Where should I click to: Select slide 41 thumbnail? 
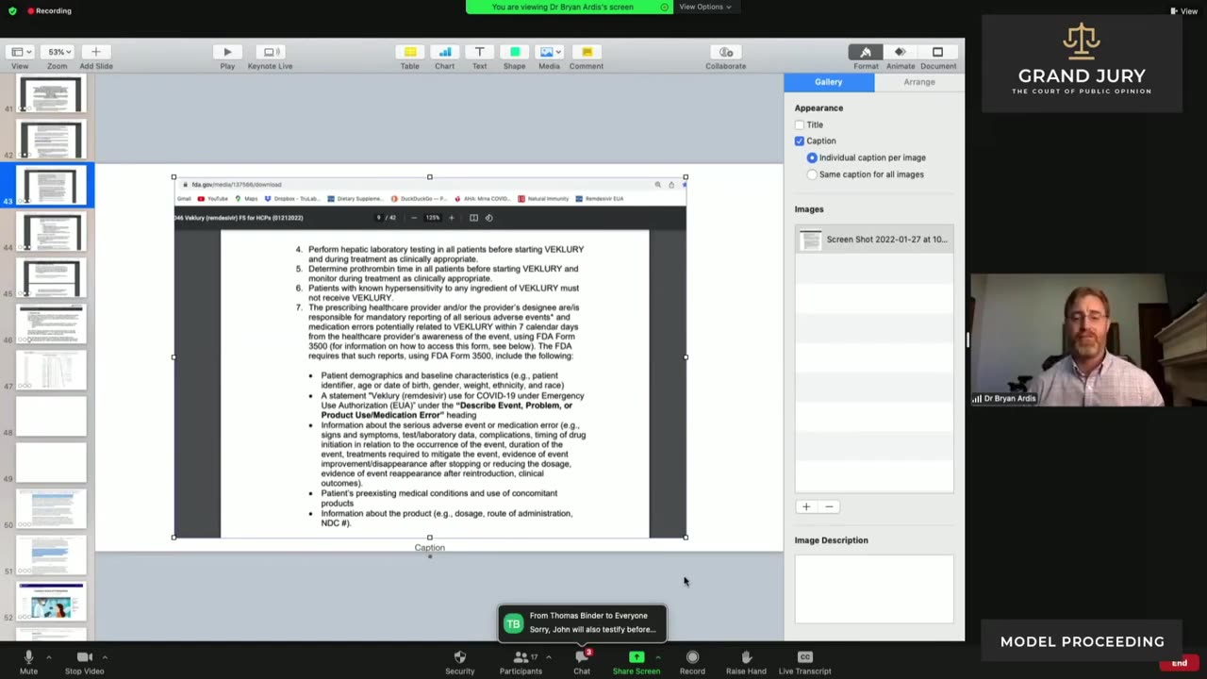(x=52, y=94)
